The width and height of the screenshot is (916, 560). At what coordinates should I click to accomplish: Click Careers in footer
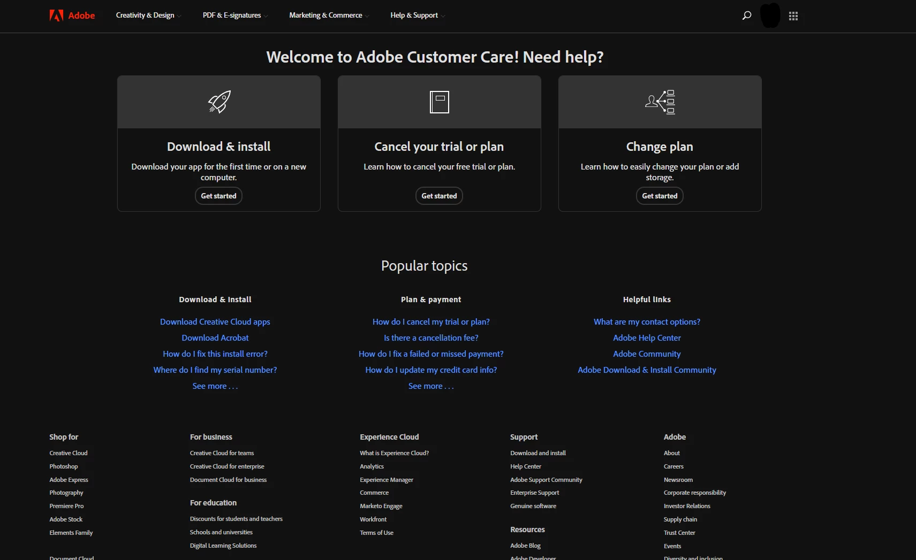point(673,466)
